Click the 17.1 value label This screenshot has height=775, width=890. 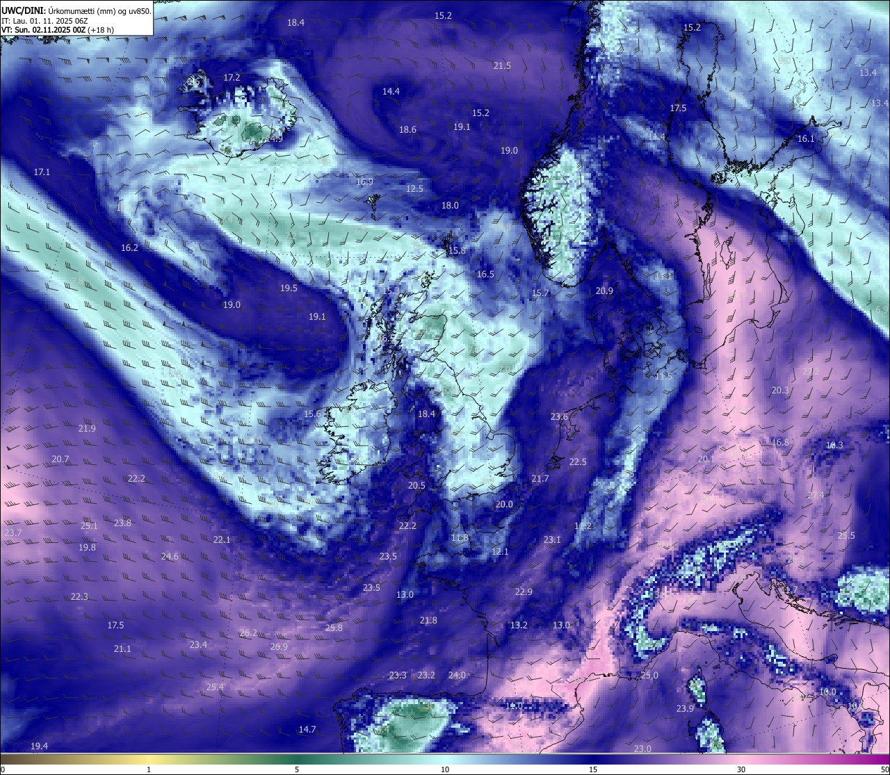(42, 171)
